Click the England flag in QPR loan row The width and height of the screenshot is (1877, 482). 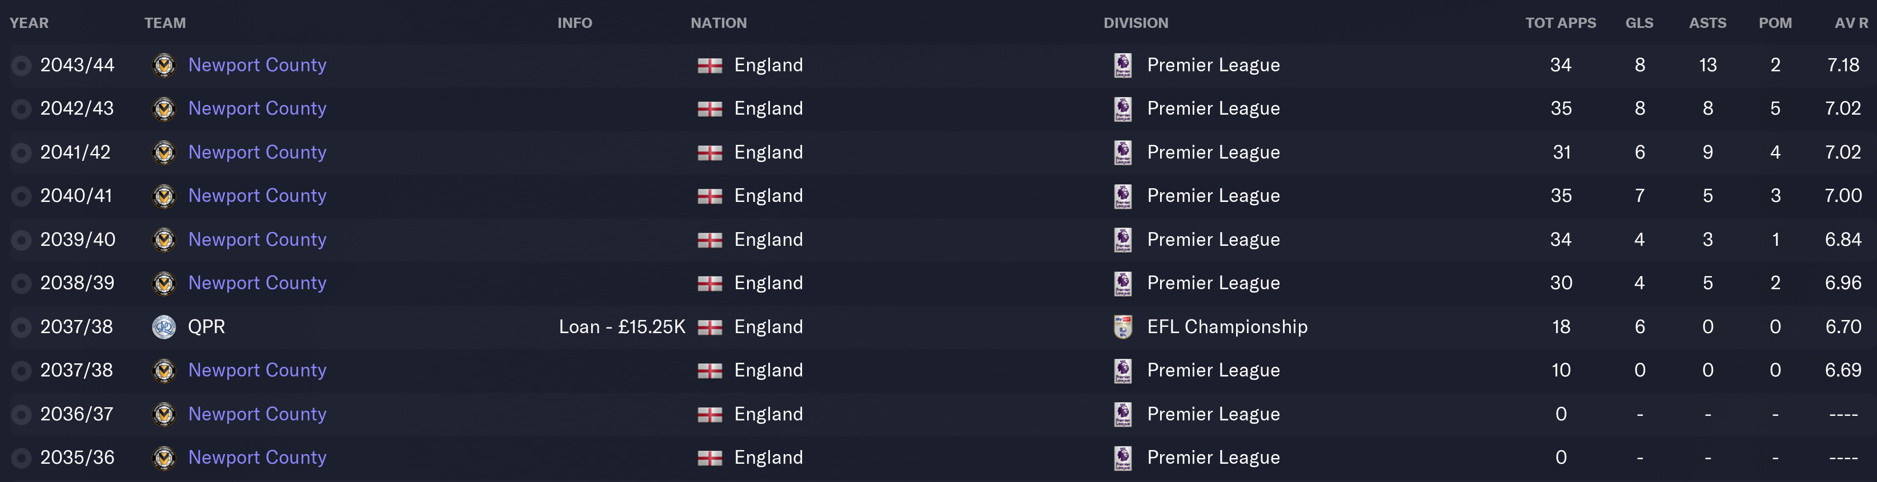pos(709,327)
